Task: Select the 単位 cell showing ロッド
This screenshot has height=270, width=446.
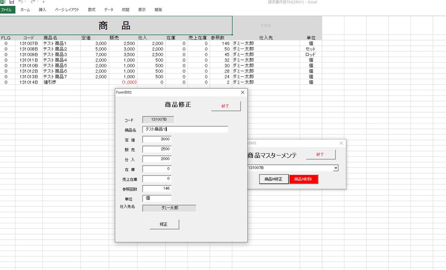Action: 311,54
